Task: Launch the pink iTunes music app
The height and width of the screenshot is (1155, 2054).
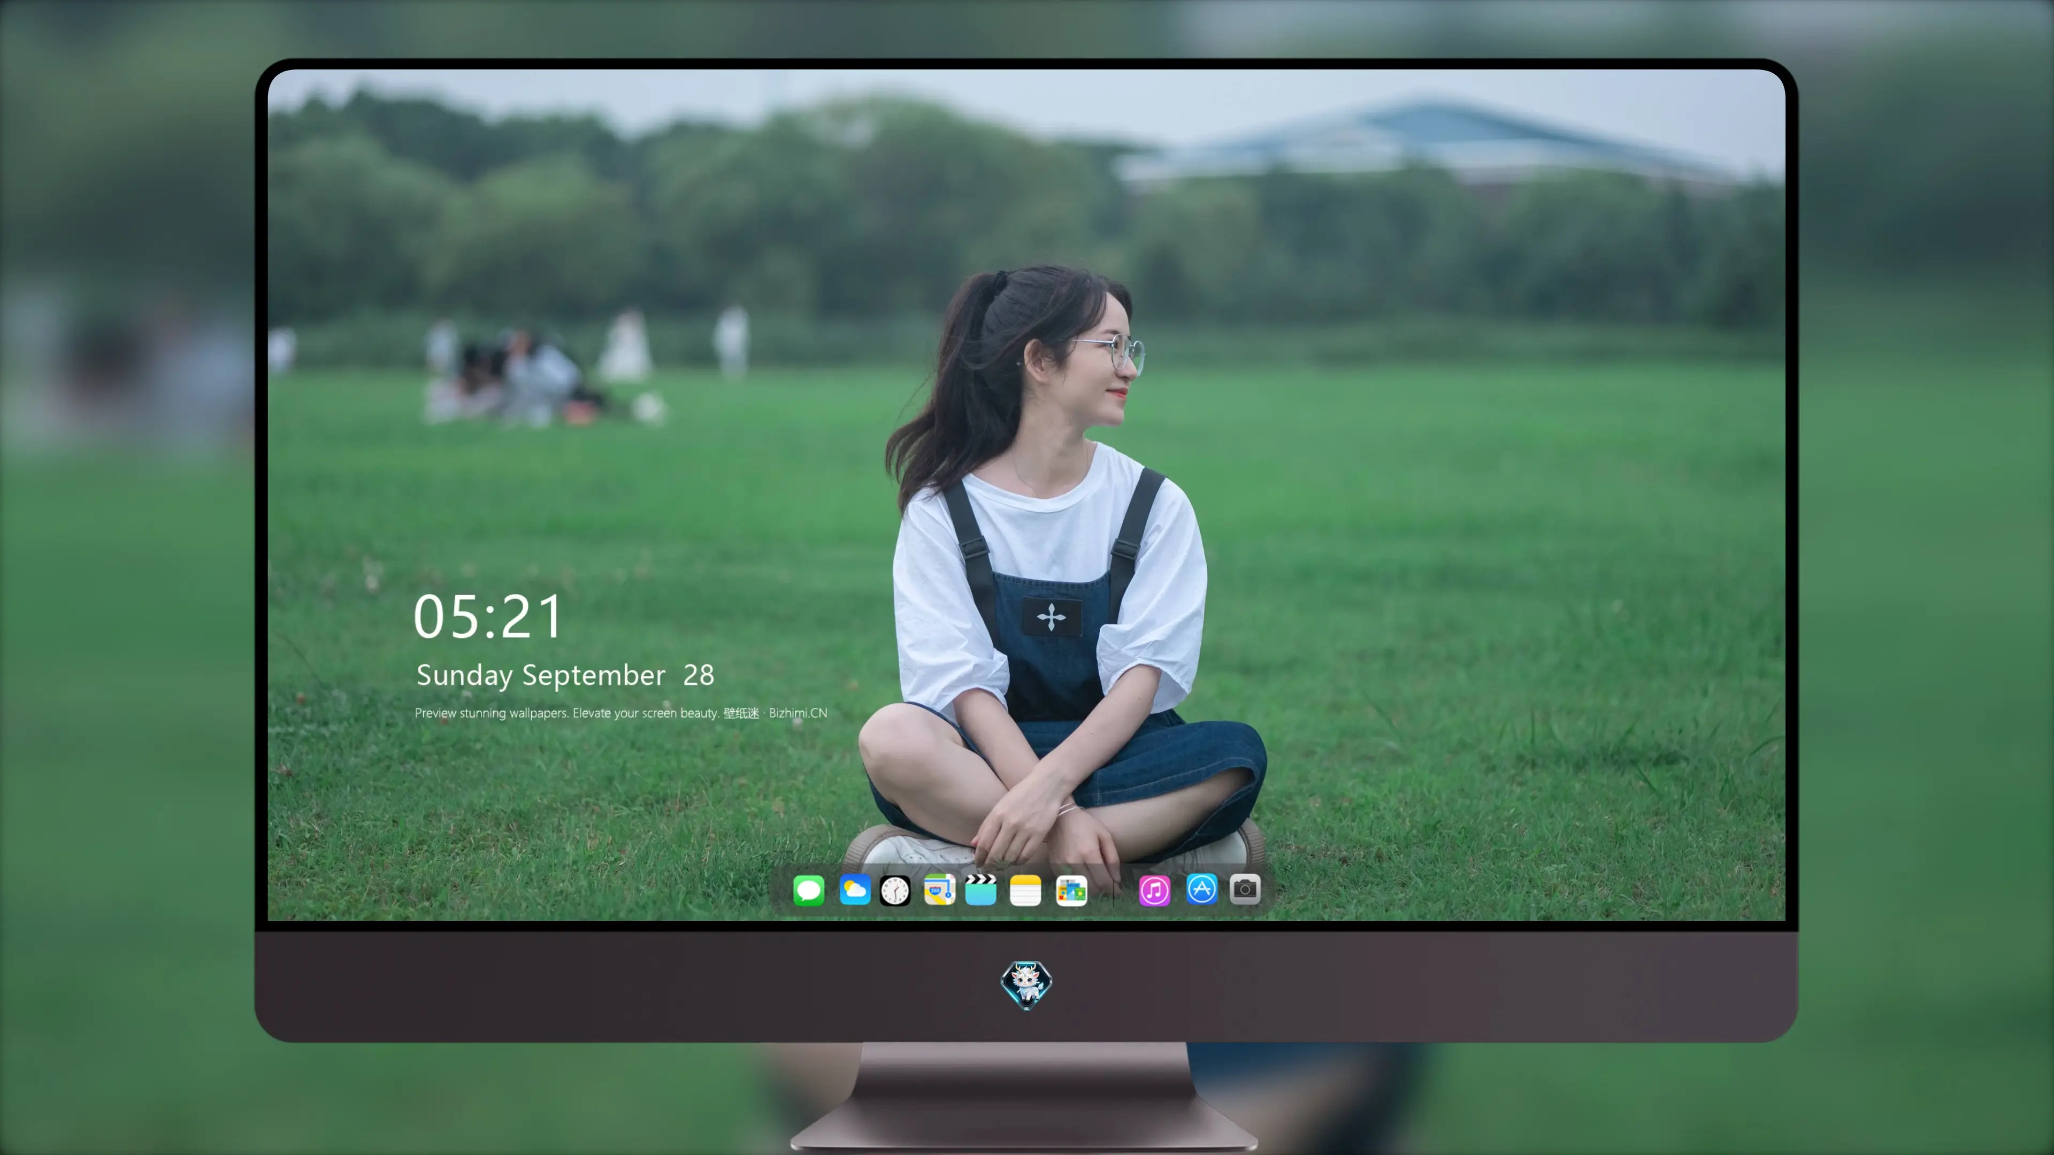Action: pyautogui.click(x=1155, y=890)
